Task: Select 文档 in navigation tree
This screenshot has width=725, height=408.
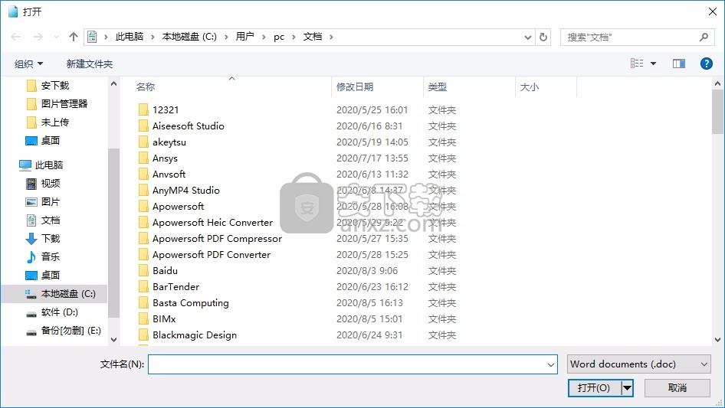Action: click(50, 220)
